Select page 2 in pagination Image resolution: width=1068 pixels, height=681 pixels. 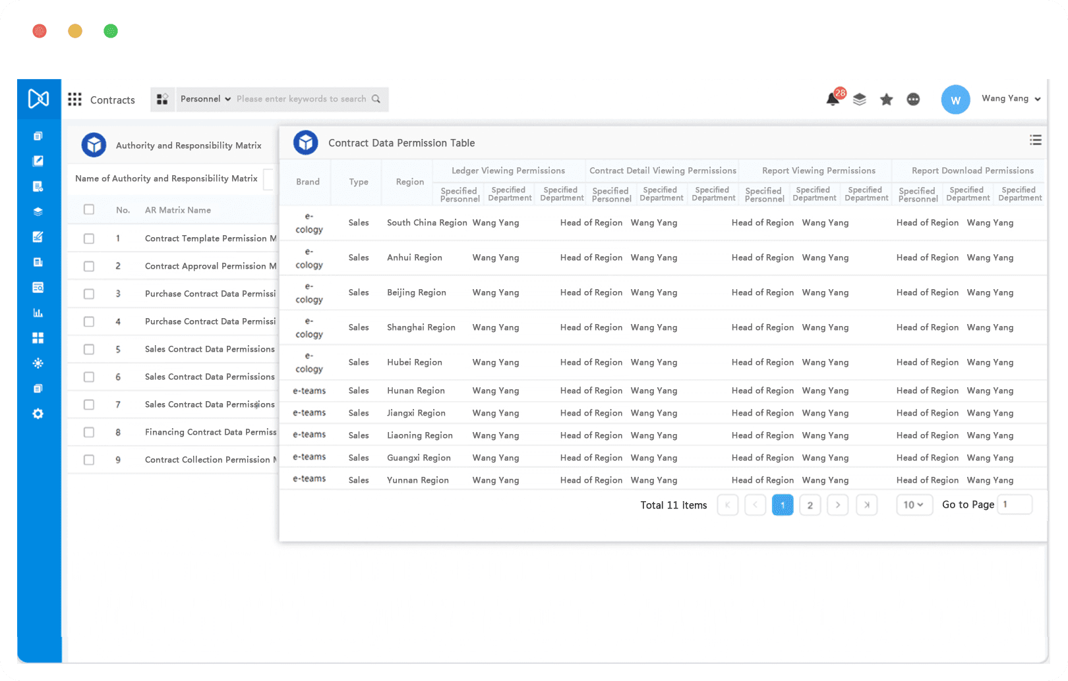810,505
